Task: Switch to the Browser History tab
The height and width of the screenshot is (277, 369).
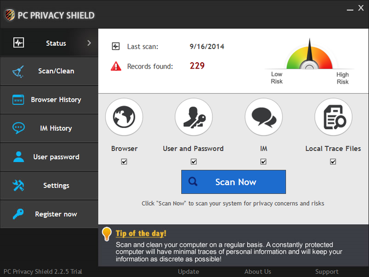Action: click(x=49, y=100)
